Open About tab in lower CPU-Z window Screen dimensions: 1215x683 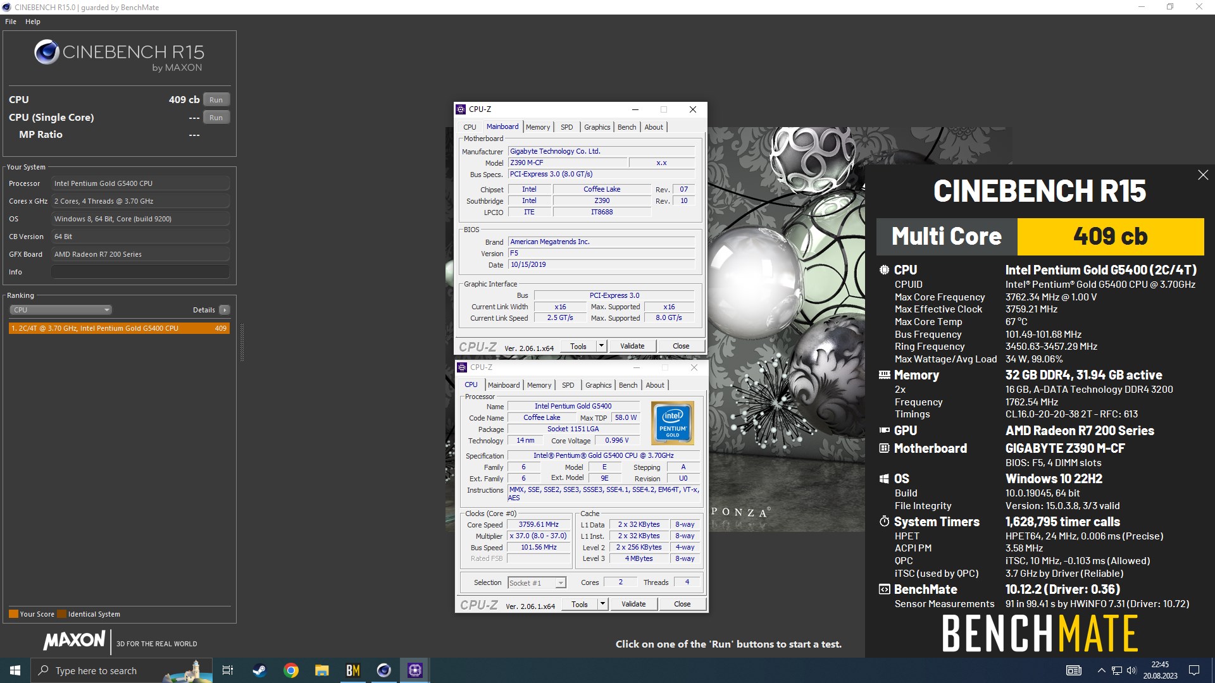click(x=655, y=385)
